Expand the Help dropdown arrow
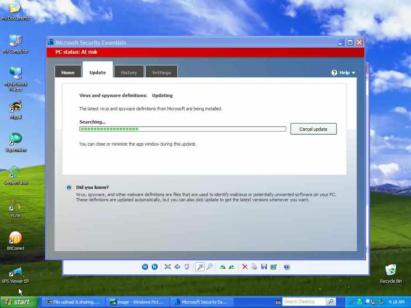The width and height of the screenshot is (411, 308). point(353,73)
